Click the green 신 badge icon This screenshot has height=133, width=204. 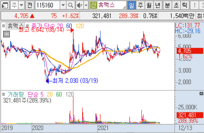[94, 5]
